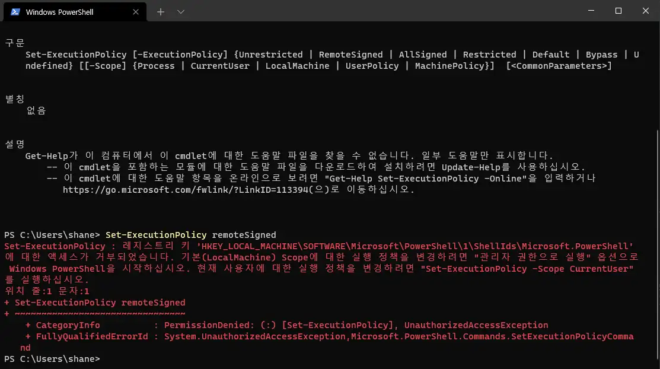
Task: Click 'AllSigned' in the syntax line
Action: [x=423, y=55]
